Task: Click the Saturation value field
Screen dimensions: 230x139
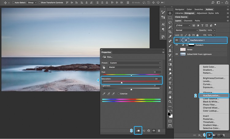Action: [157, 79]
